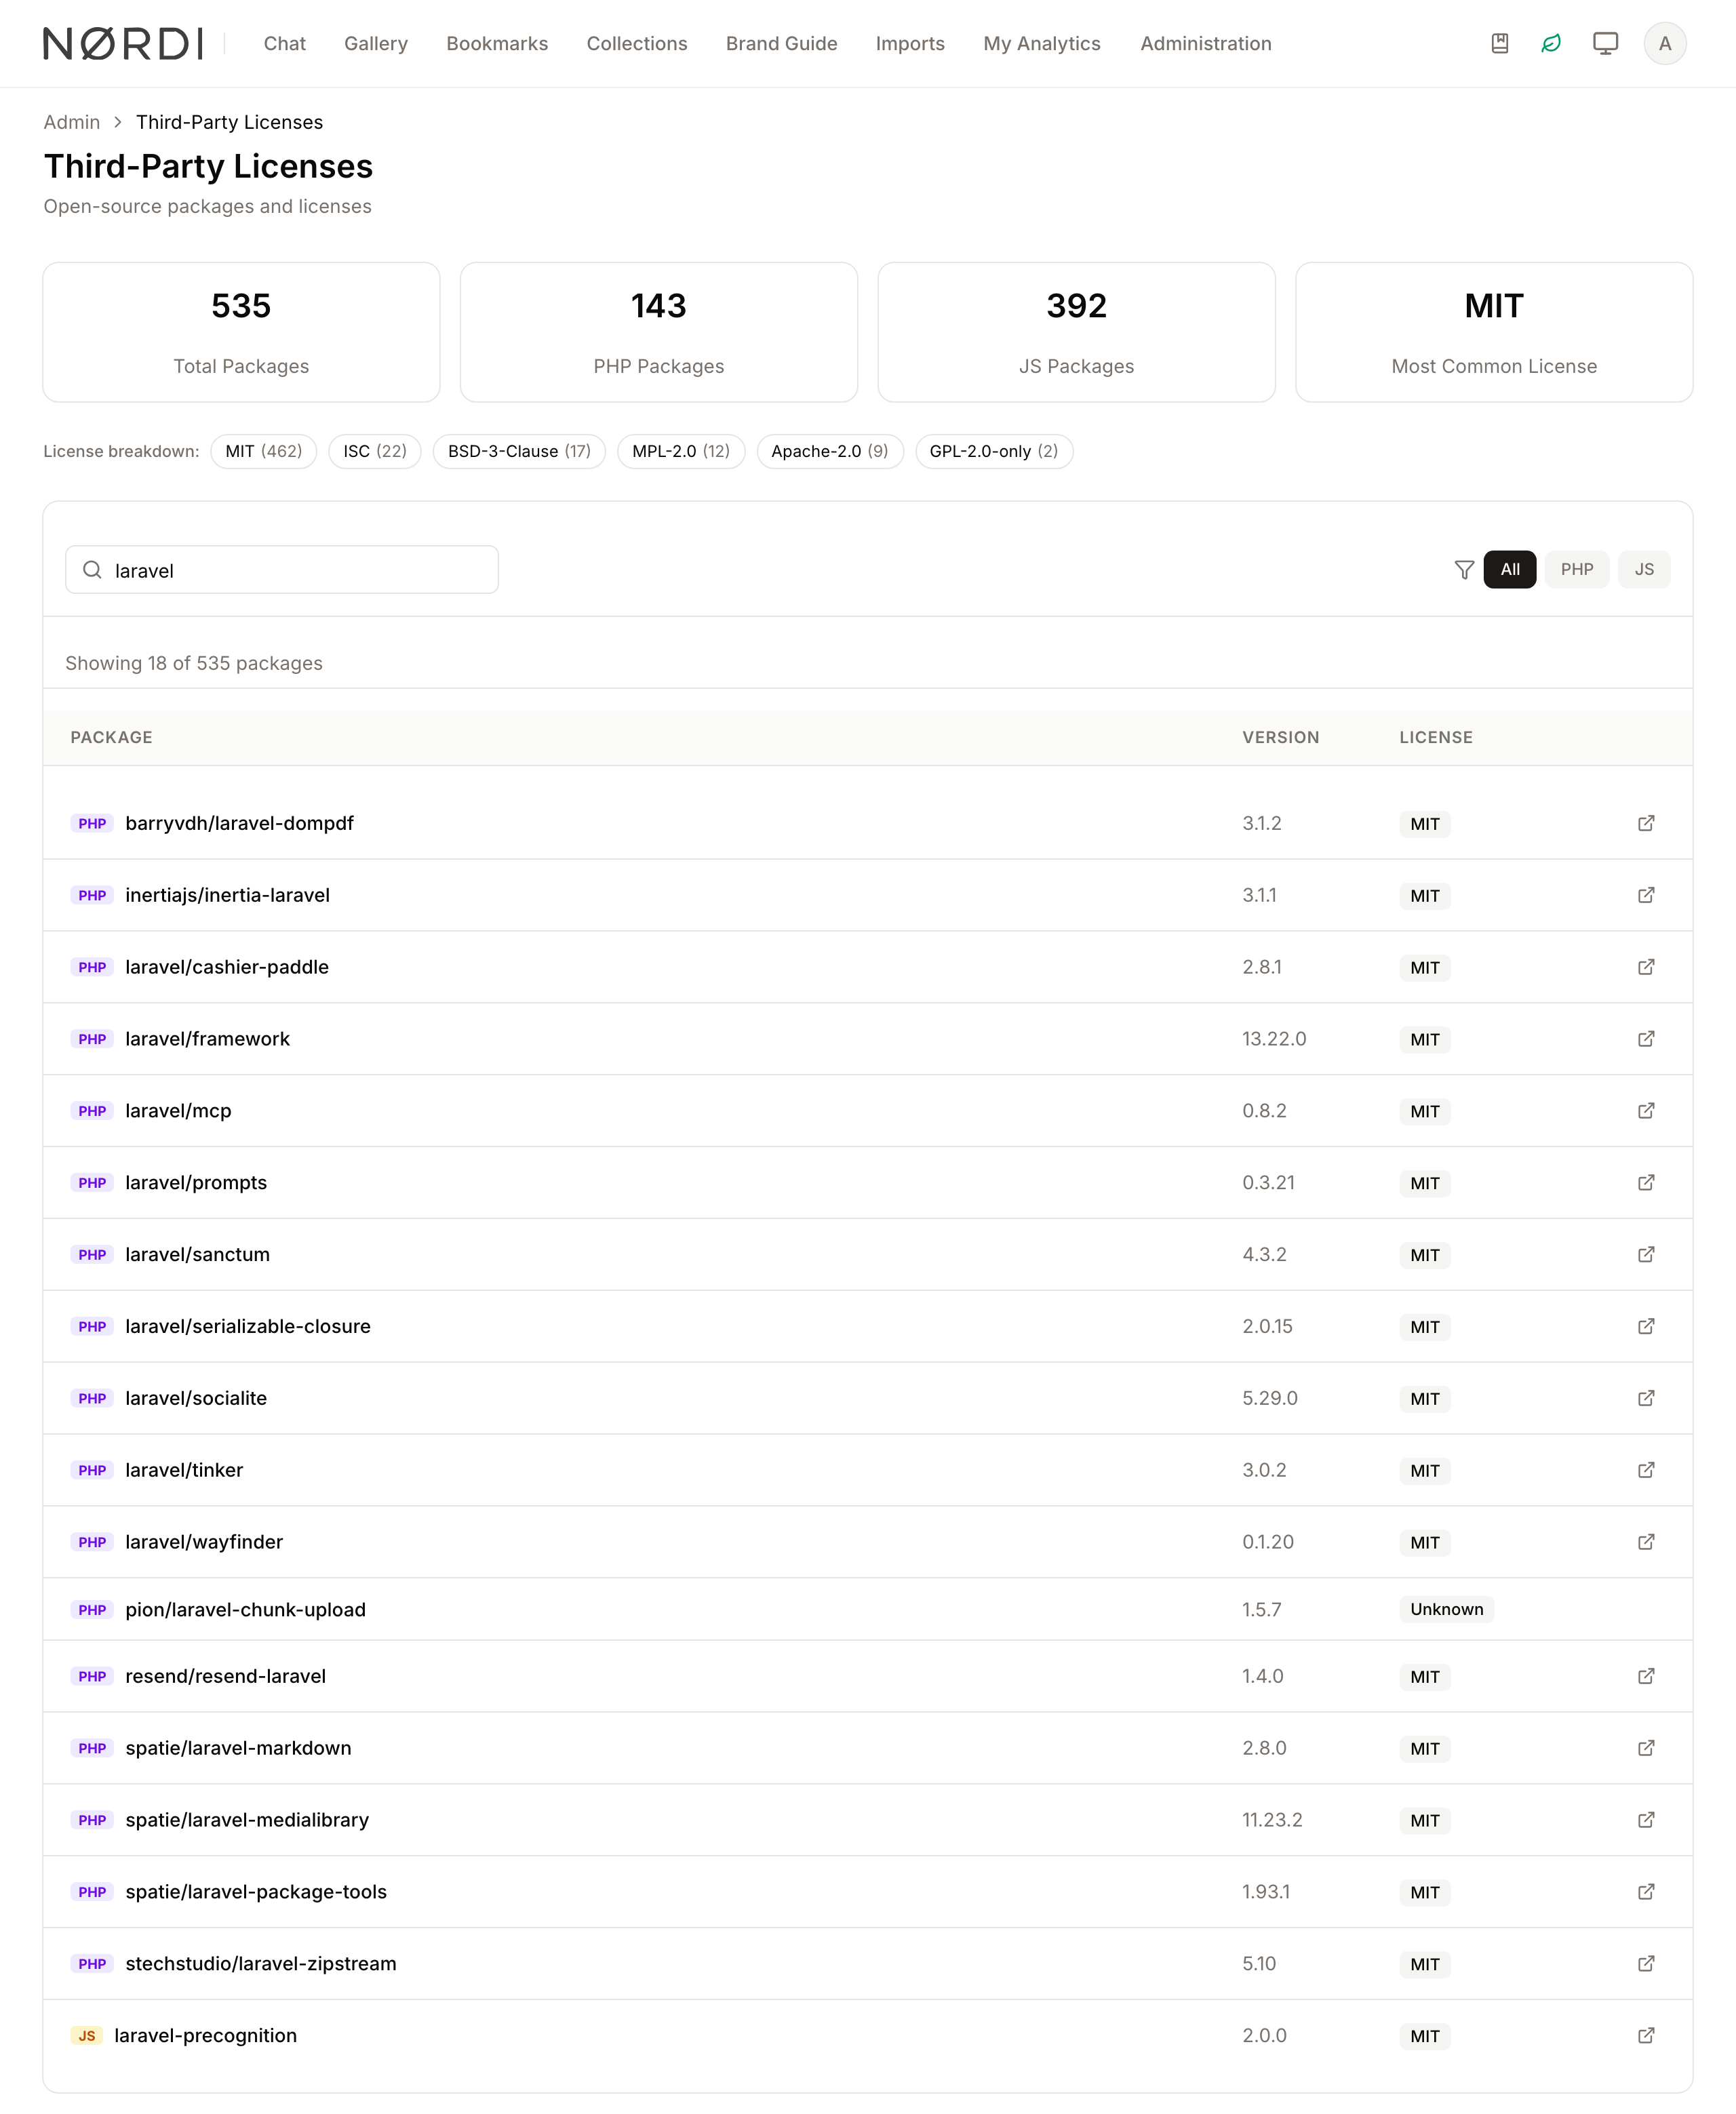The image size is (1736, 2114).
Task: Click the GPL-2.0-only (2) license chip
Action: 993,452
